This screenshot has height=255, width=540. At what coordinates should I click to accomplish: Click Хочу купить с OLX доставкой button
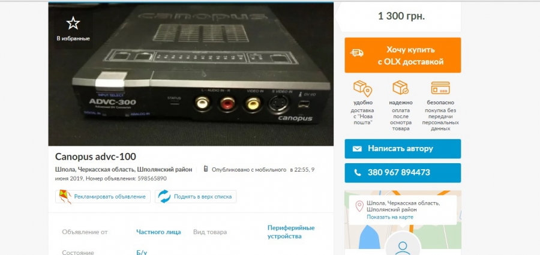[x=403, y=55]
